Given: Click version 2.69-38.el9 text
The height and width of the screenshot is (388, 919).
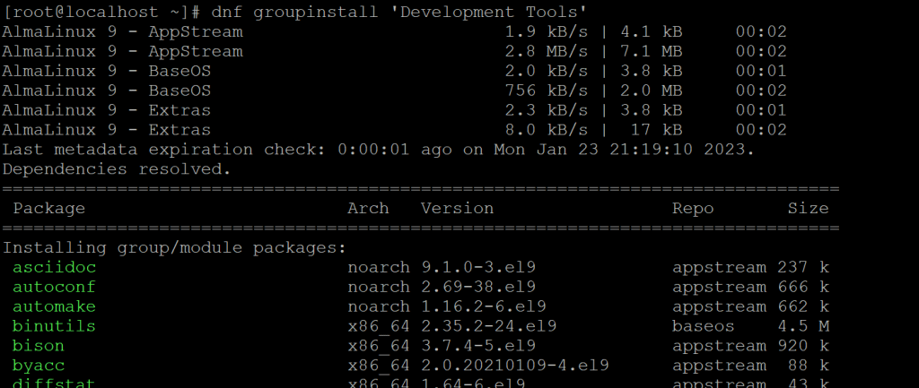Looking at the screenshot, I should (478, 287).
